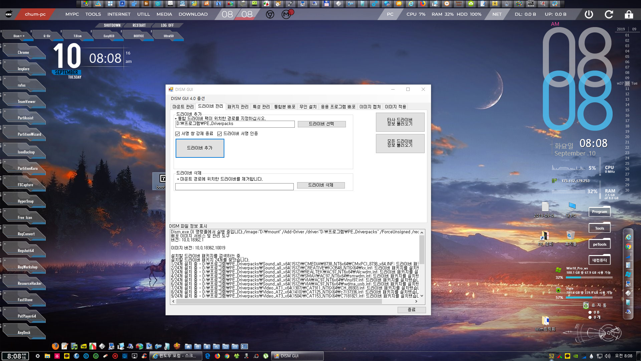Open DISM GUI 4.0 옵션 menu
This screenshot has height=361, width=641.
(188, 98)
